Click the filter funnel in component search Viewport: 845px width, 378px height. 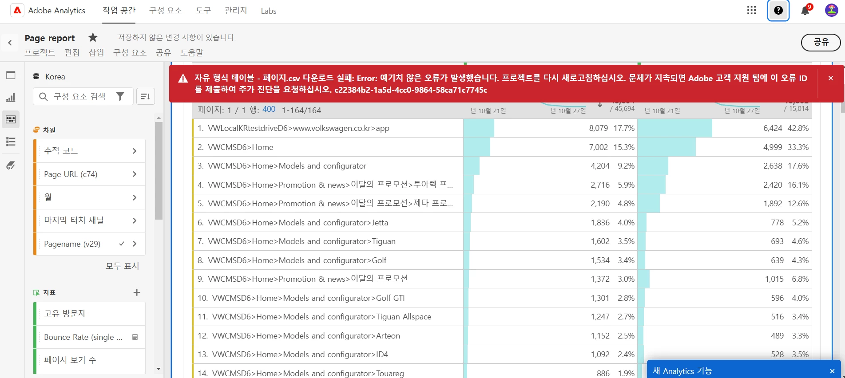pos(120,96)
